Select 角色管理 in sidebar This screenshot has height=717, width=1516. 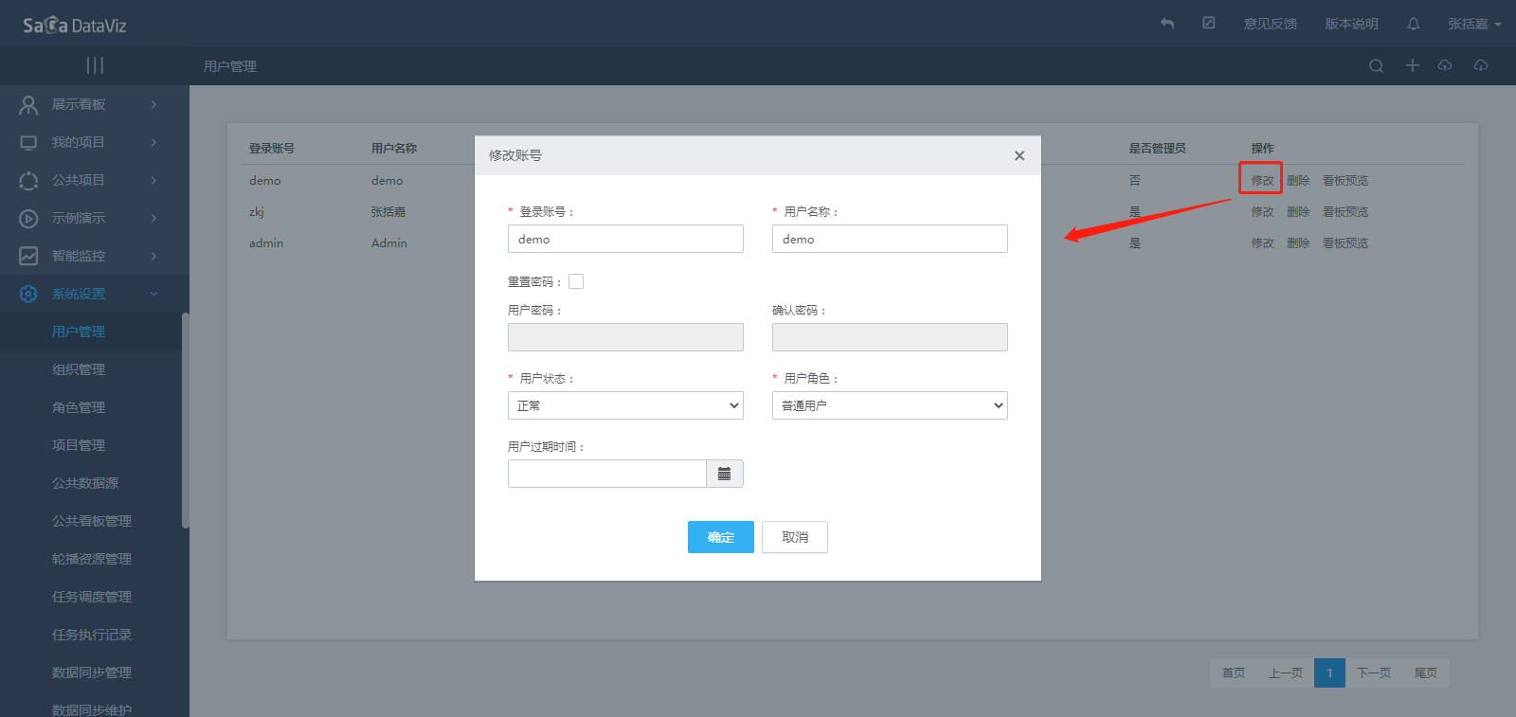coord(79,407)
